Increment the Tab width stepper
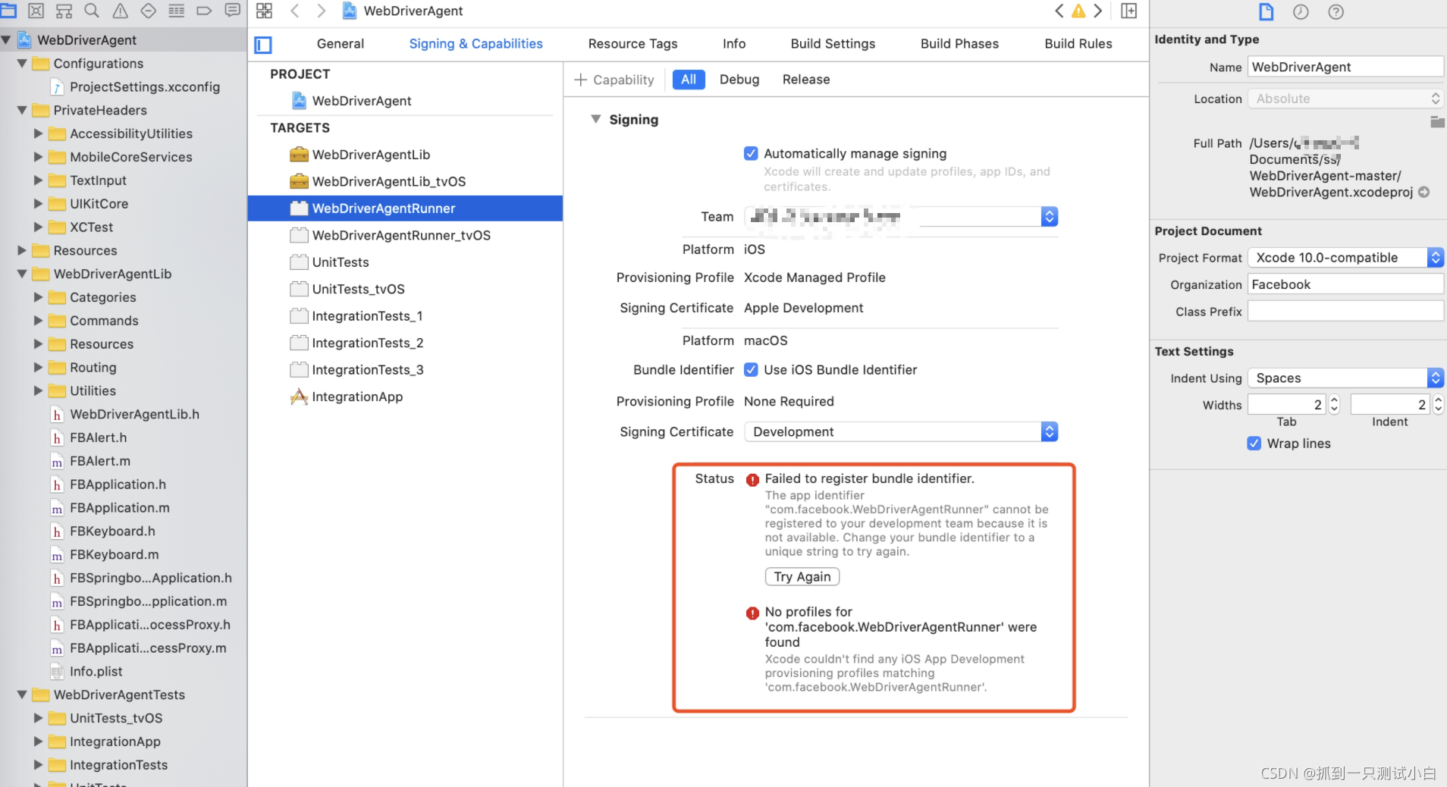Screen dimensions: 1447x787 click(1335, 400)
